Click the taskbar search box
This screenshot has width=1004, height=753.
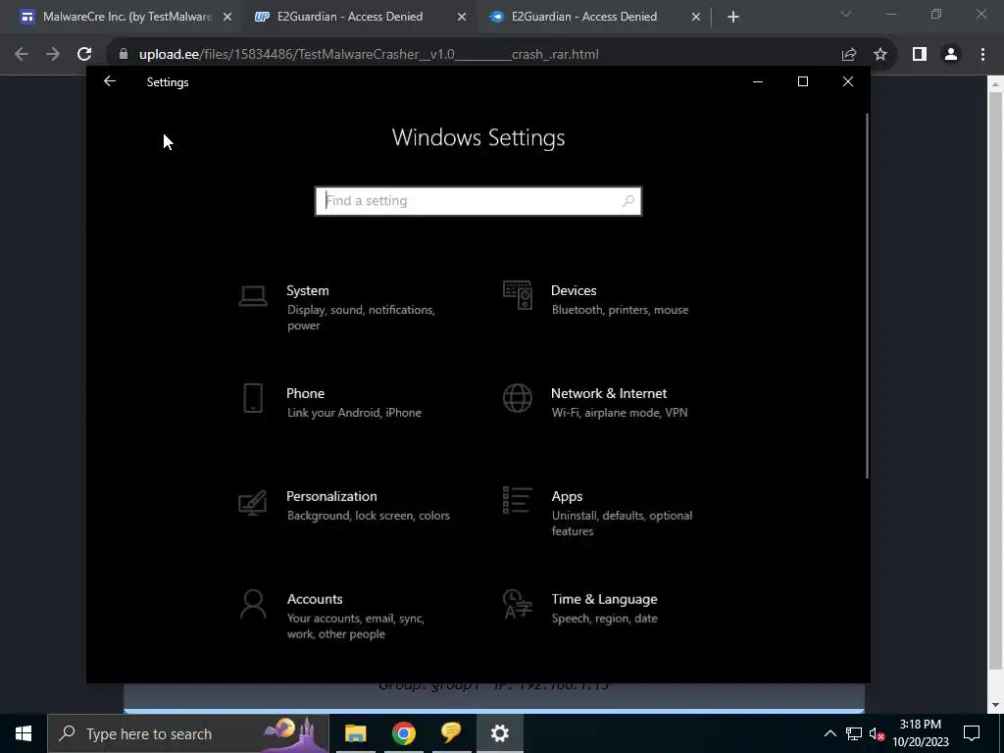(187, 733)
